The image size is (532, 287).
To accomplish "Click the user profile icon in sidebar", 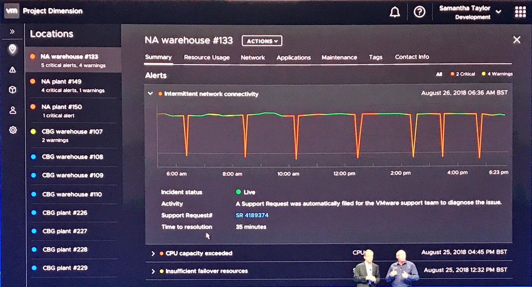I will tap(12, 111).
